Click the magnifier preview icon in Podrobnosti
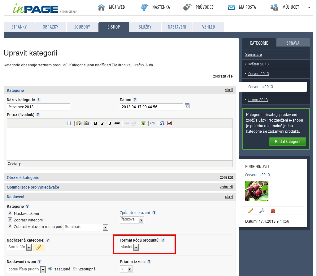 pyautogui.click(x=262, y=211)
